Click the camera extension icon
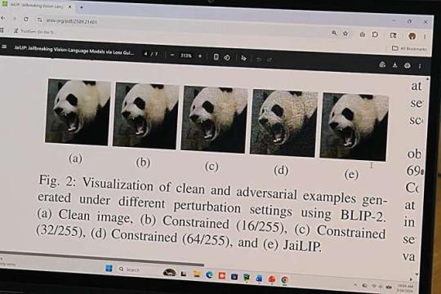This screenshot has height=294, width=441. [363, 34]
